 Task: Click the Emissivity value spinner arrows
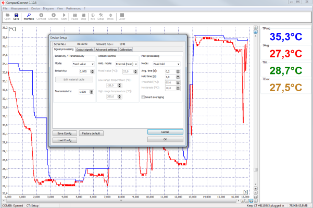click(x=92, y=71)
